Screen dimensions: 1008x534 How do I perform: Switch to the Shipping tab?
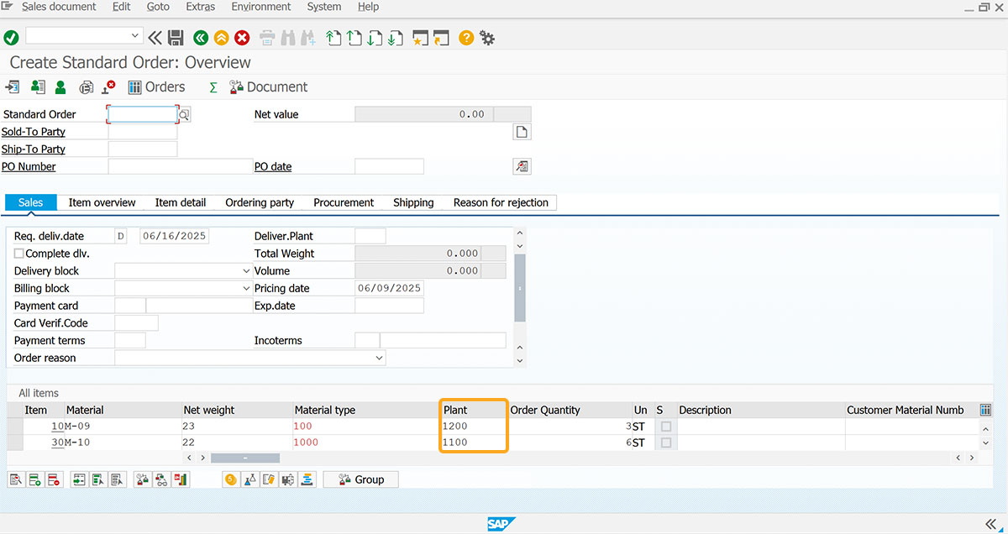413,202
